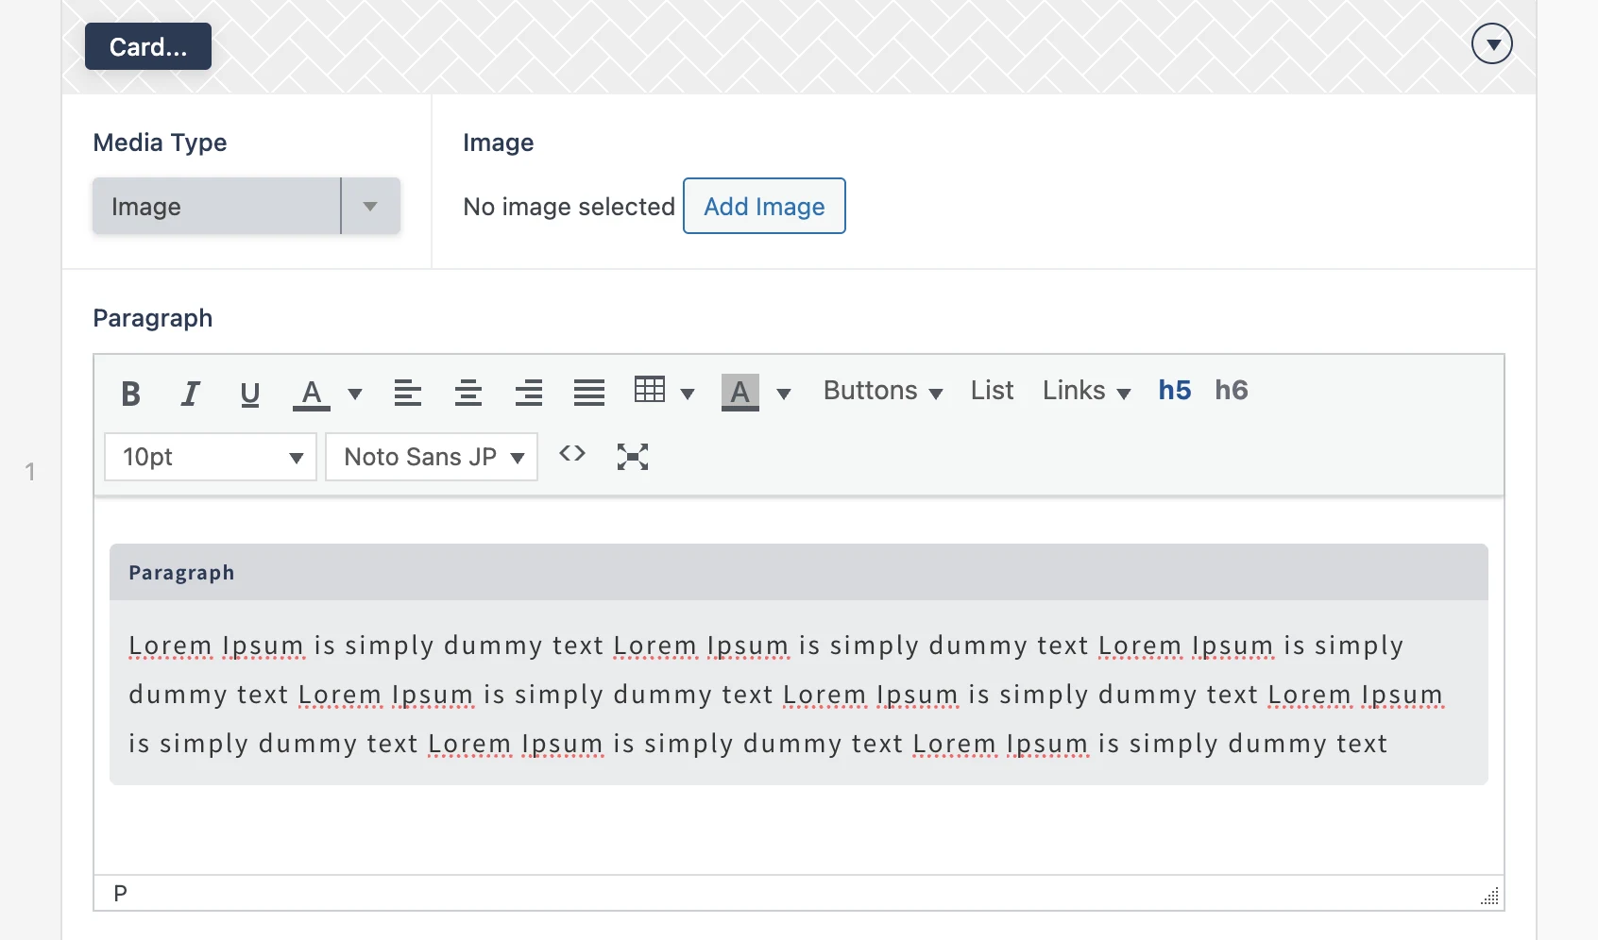Justify the paragraph text
Screen dimensions: 1598x940
589,393
